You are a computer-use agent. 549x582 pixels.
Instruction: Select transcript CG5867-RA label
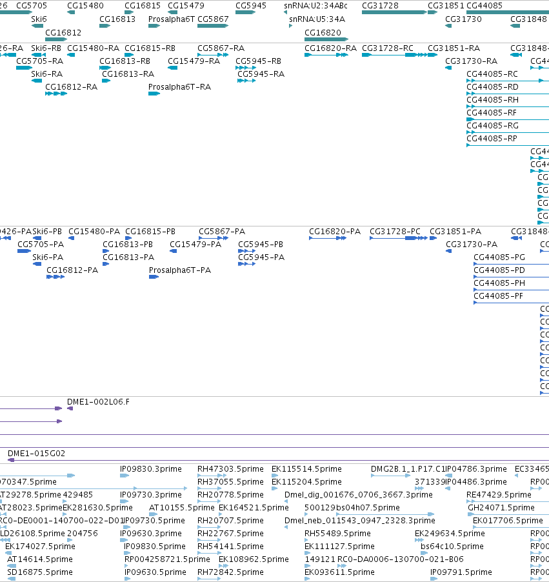coord(221,48)
